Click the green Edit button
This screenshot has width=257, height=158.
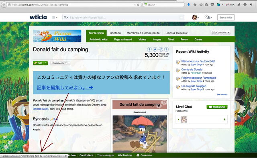click(38, 63)
